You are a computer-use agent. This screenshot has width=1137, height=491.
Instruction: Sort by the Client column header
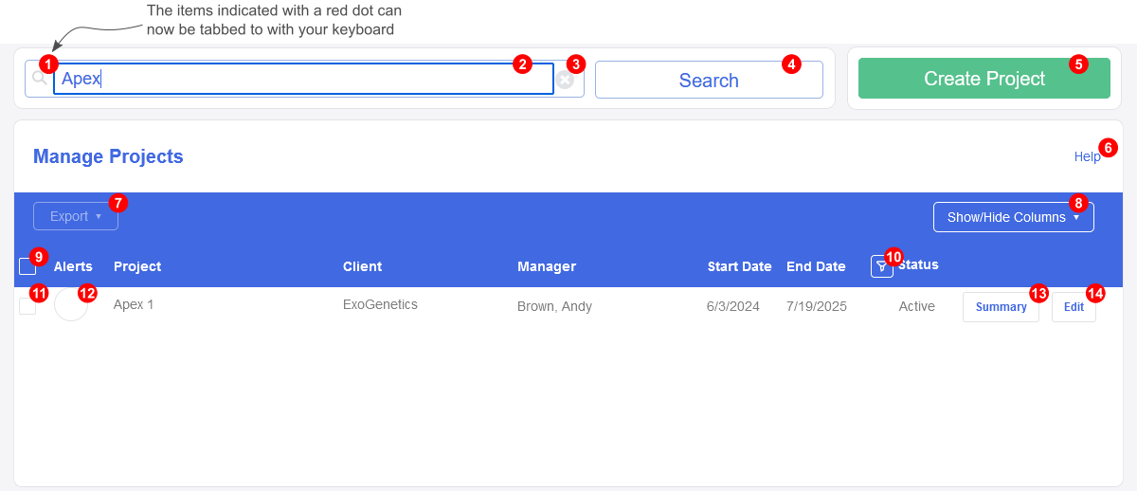363,266
